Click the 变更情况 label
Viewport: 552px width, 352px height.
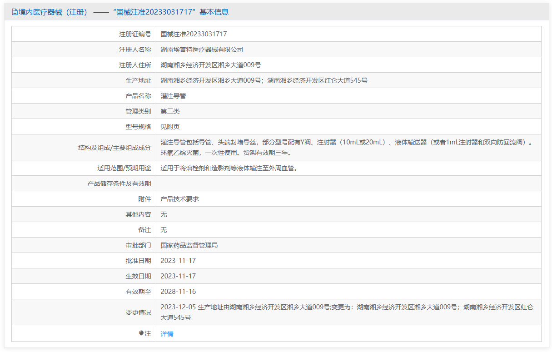pos(138,312)
